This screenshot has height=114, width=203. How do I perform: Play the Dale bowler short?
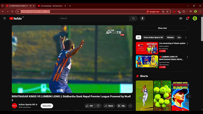pos(144,96)
